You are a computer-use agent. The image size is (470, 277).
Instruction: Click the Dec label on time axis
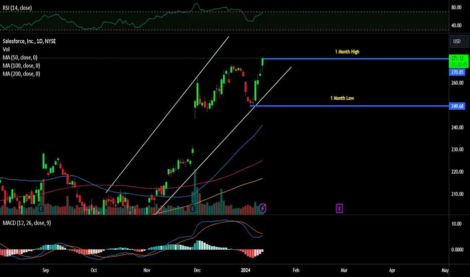click(x=197, y=270)
